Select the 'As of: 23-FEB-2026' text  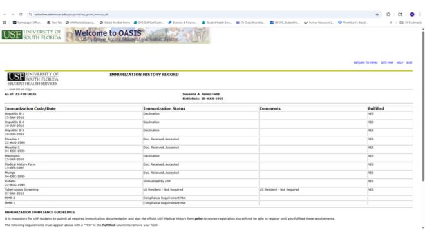point(21,94)
